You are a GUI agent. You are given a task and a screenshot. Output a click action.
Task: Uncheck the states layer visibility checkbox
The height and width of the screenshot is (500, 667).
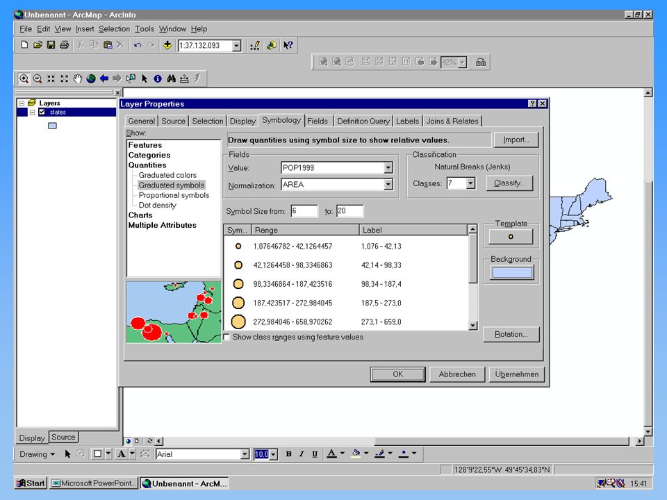pyautogui.click(x=42, y=112)
